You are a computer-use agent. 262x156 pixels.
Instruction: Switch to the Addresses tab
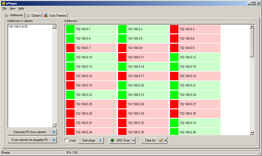14,15
